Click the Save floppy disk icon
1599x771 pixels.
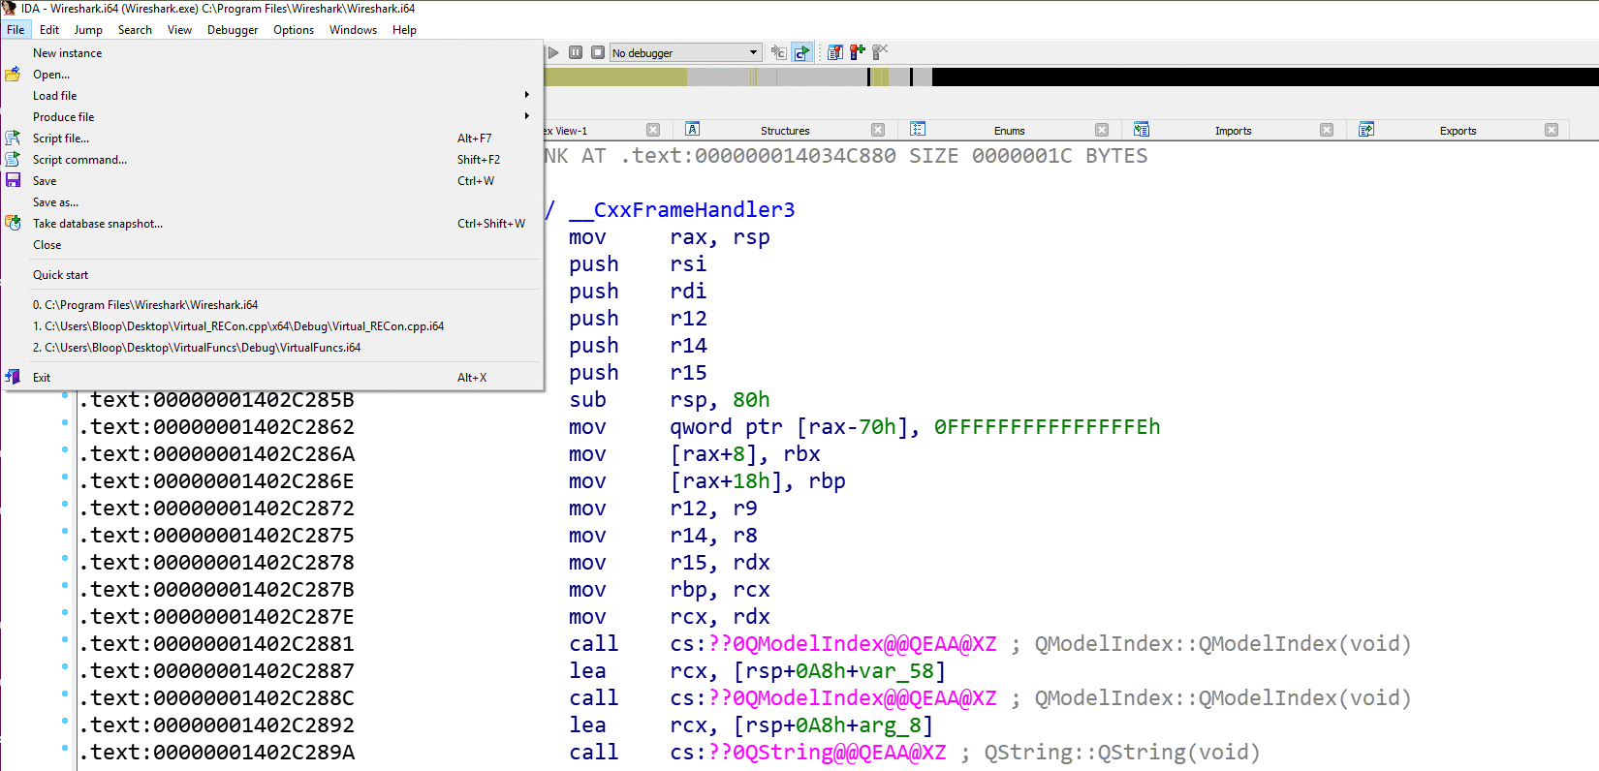coord(13,181)
